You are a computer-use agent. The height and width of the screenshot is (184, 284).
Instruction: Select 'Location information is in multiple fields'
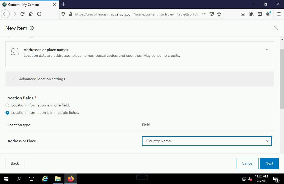[7, 113]
